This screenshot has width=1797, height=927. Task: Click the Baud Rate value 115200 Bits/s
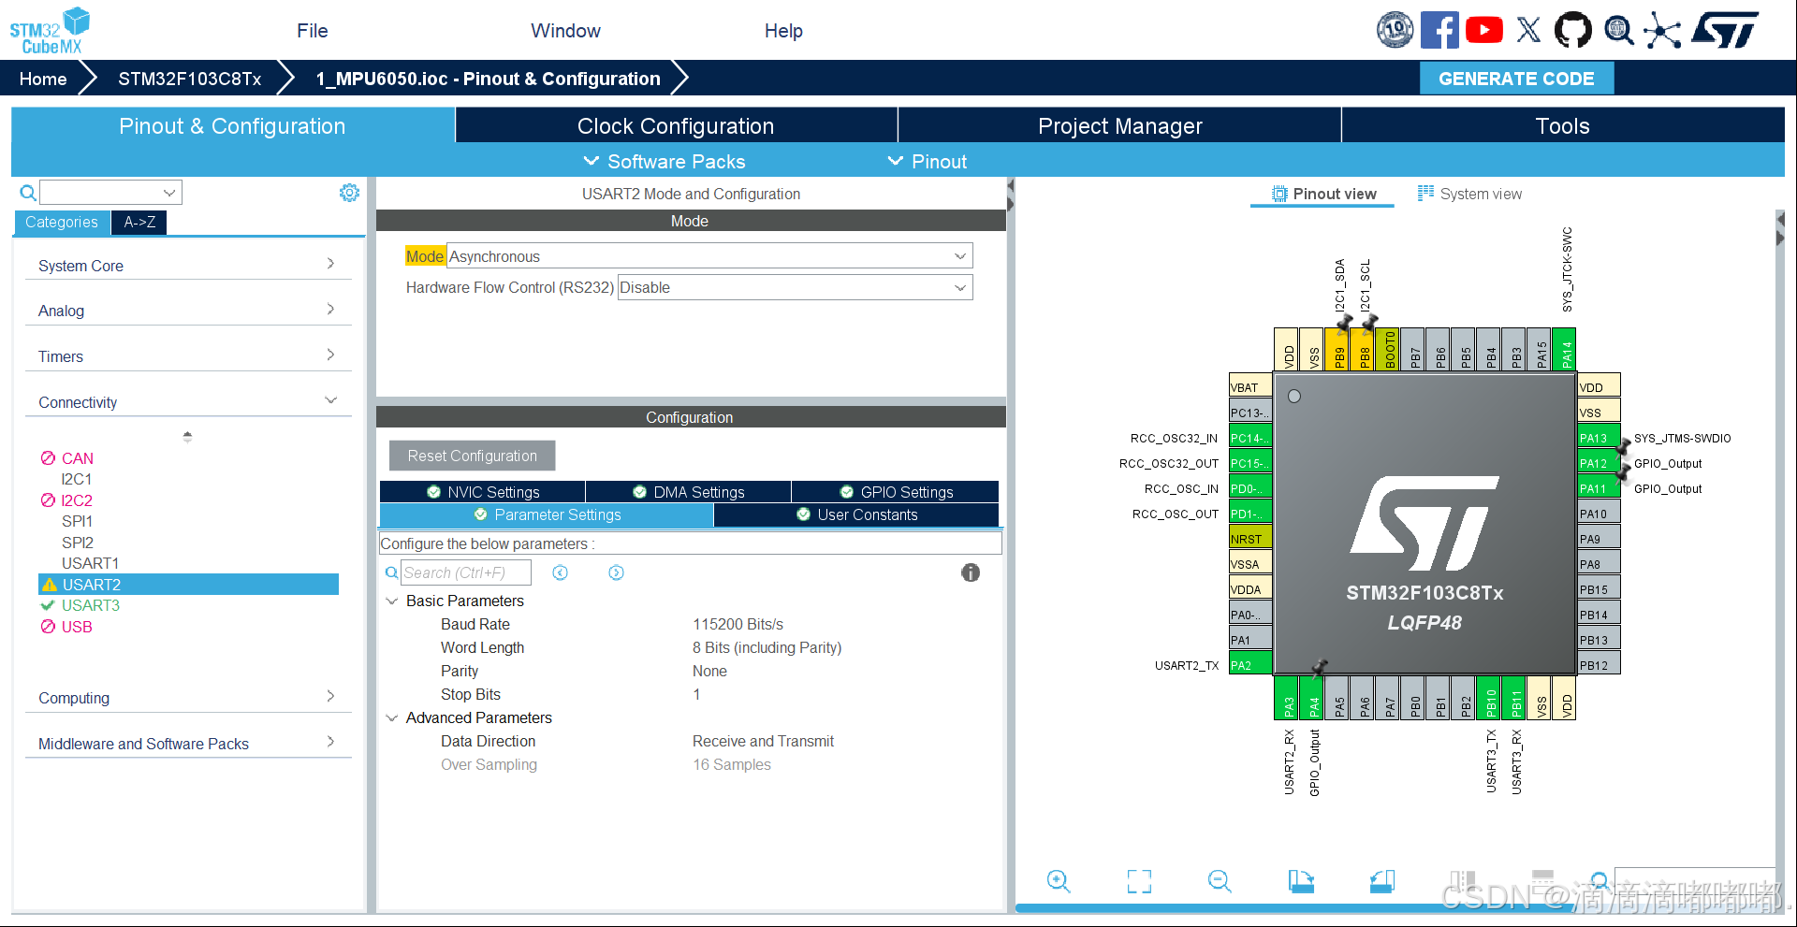738,624
